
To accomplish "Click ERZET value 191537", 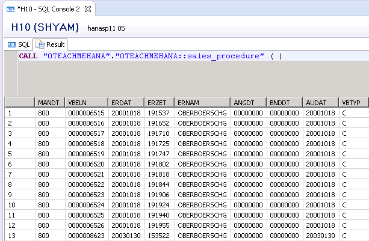I will click(x=158, y=113).
